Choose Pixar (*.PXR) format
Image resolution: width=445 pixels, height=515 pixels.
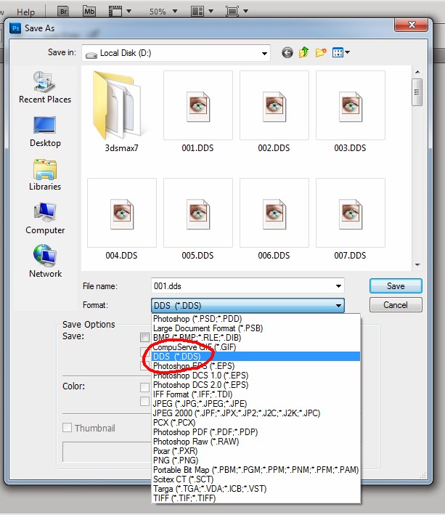click(256, 451)
